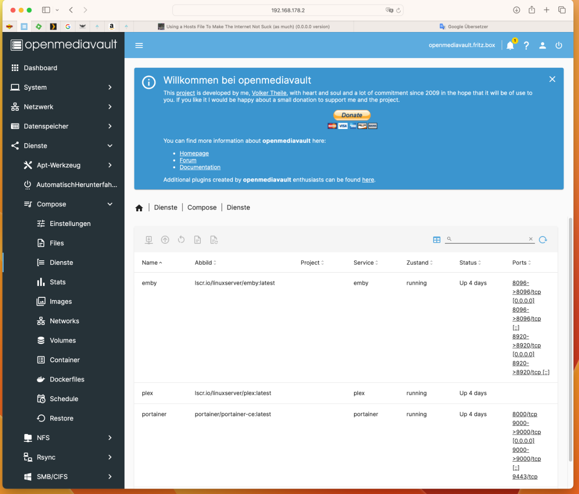Close the welcome banner
This screenshot has height=494, width=579.
click(x=552, y=79)
